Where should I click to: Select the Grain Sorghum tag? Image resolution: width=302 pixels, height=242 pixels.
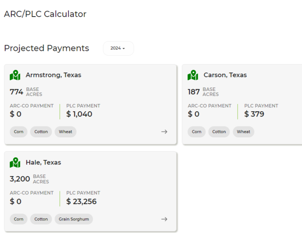pos(74,219)
